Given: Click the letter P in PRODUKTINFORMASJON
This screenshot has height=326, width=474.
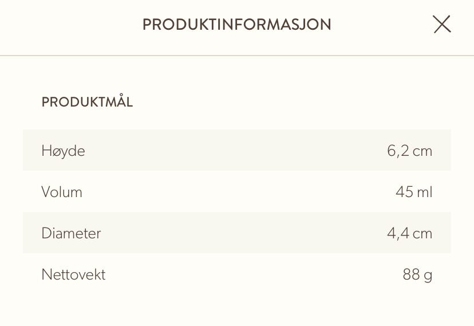Looking at the screenshot, I should 147,25.
